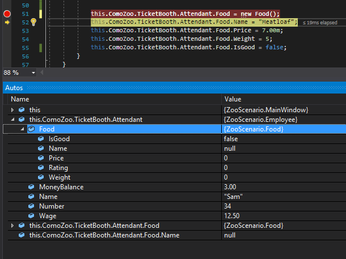346x259 pixels.
Task: Click the lightbulb quick actions icon
Action: [x=33, y=22]
